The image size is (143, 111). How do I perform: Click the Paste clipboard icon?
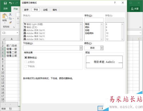[5, 16]
